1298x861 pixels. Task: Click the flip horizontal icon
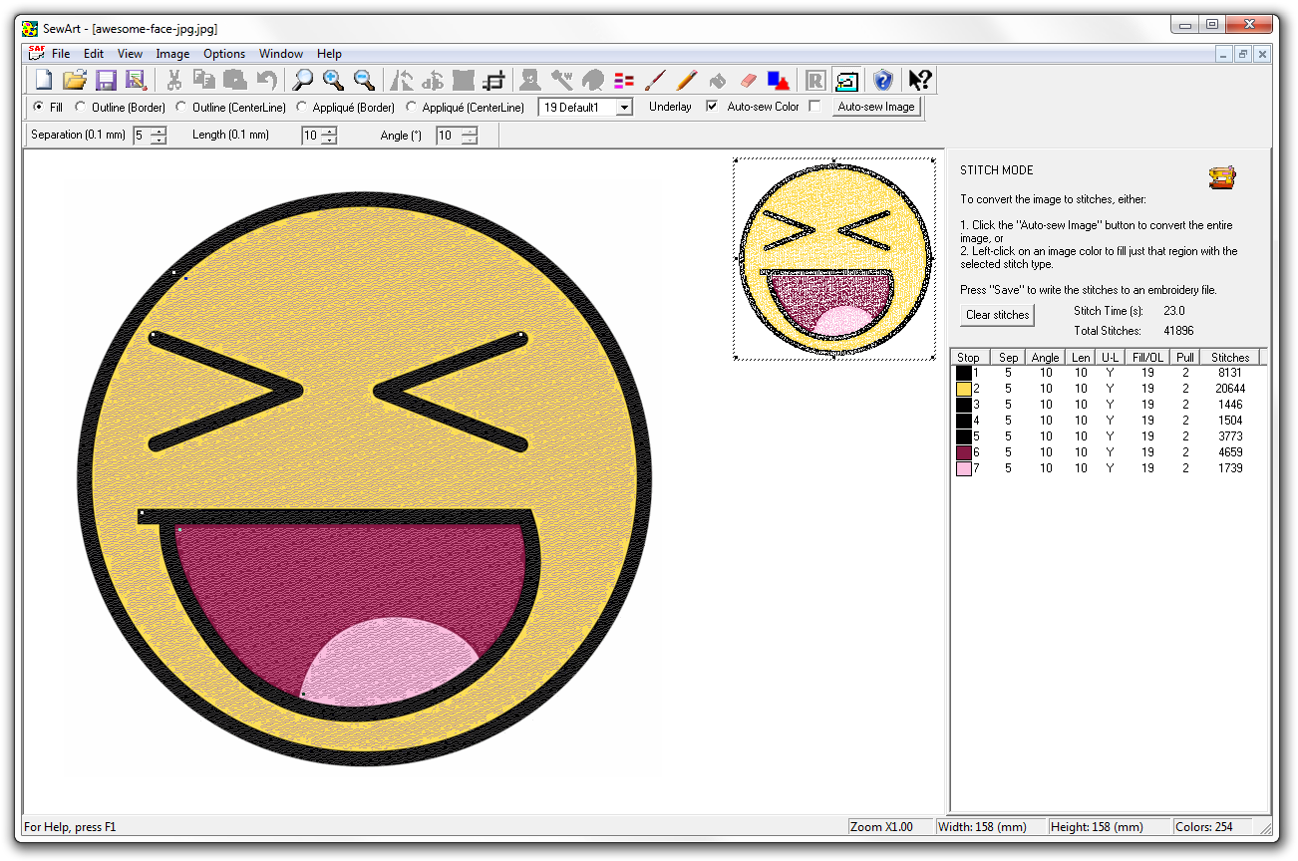[x=402, y=80]
